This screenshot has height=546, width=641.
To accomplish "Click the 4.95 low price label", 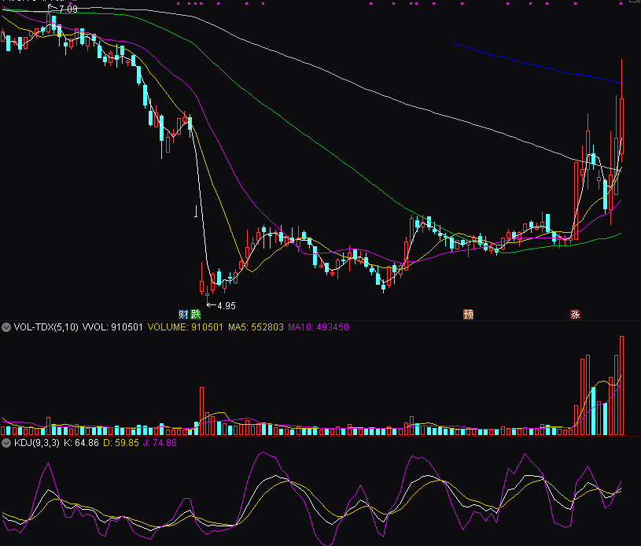I will pos(226,305).
